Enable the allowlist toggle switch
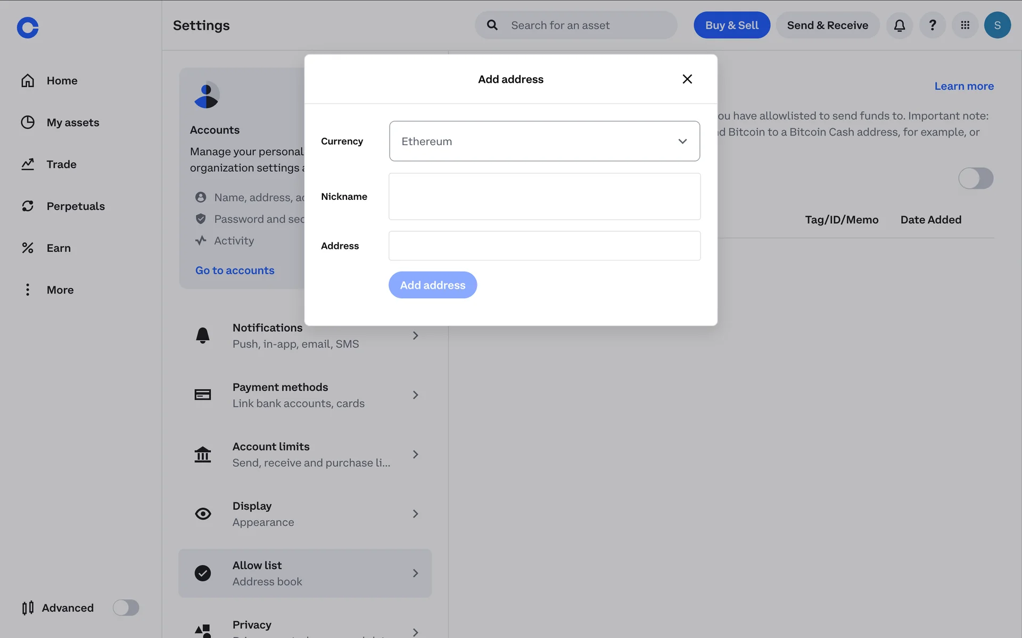The image size is (1022, 638). [x=975, y=178]
